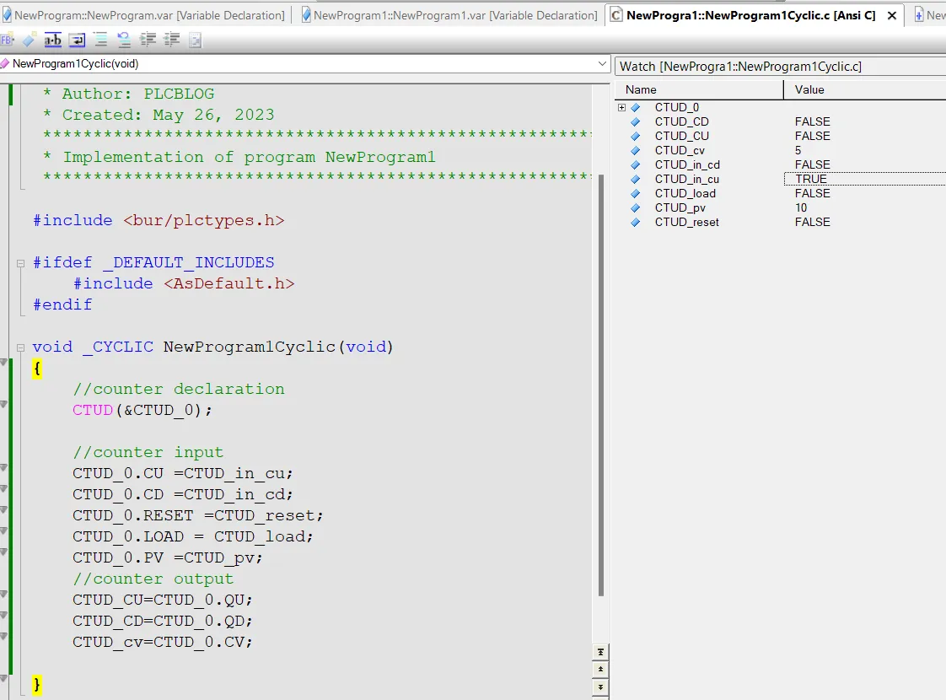Select the CTUD_CD variable name in Watch
Screen dimensions: 946x700
coord(682,122)
